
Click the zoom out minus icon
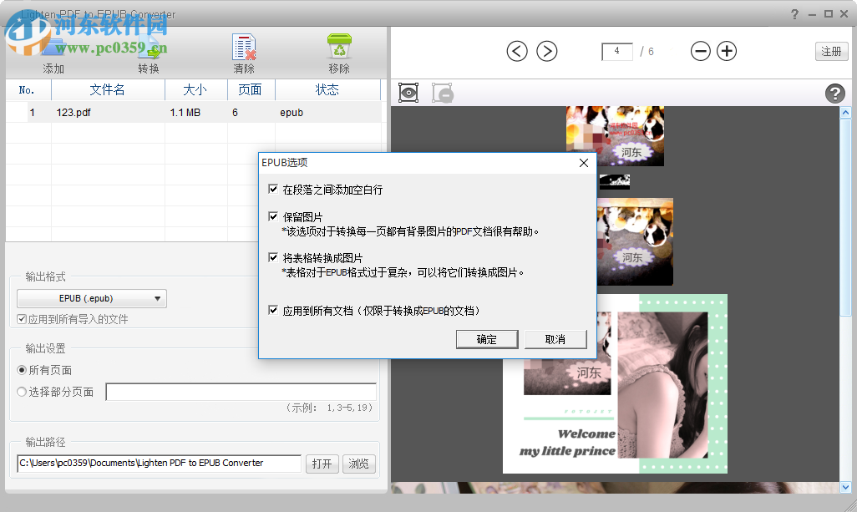click(x=700, y=51)
